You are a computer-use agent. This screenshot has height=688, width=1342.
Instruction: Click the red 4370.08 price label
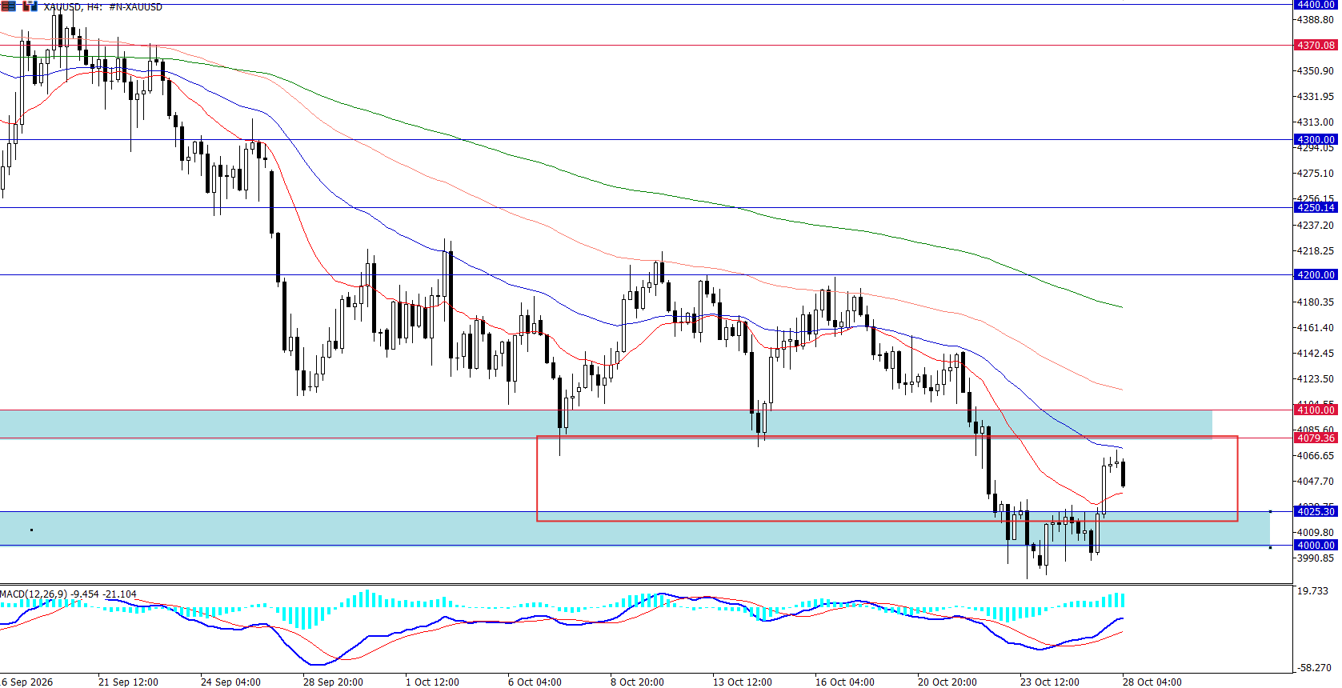point(1316,46)
